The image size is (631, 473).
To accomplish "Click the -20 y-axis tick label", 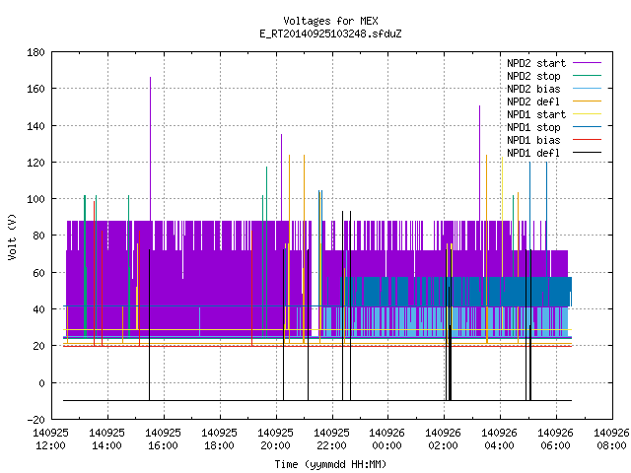I will point(35,420).
